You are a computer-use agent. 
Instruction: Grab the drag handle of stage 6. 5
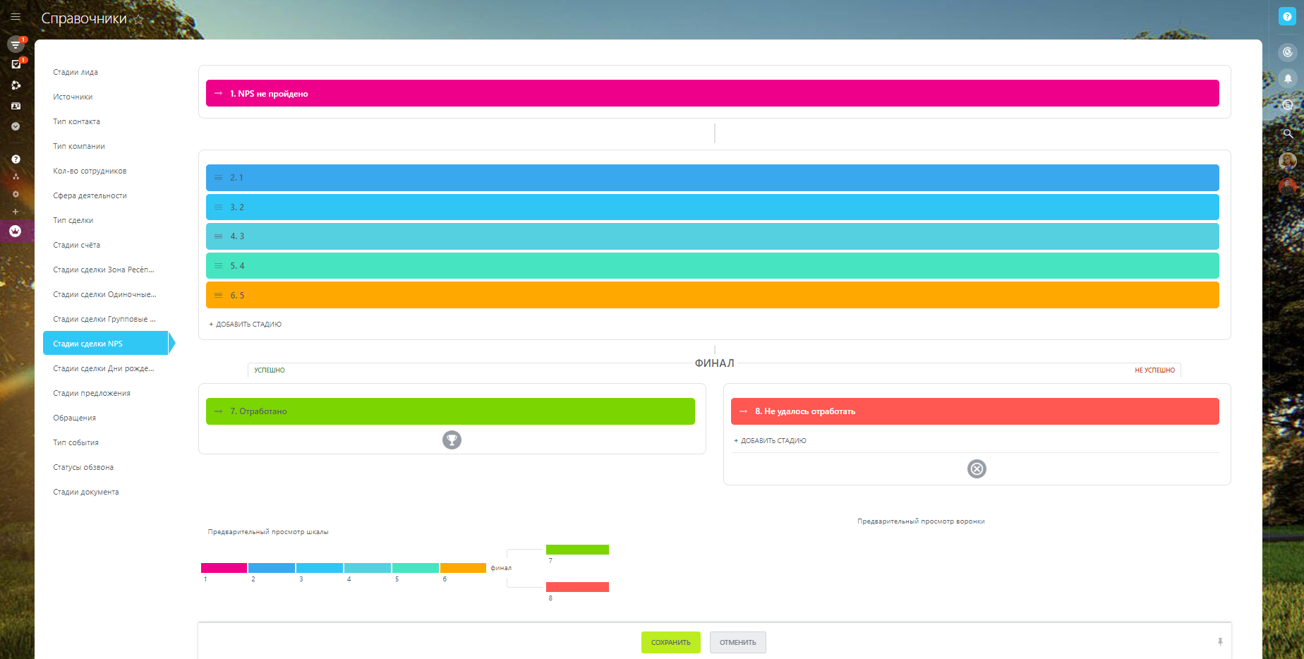point(218,296)
